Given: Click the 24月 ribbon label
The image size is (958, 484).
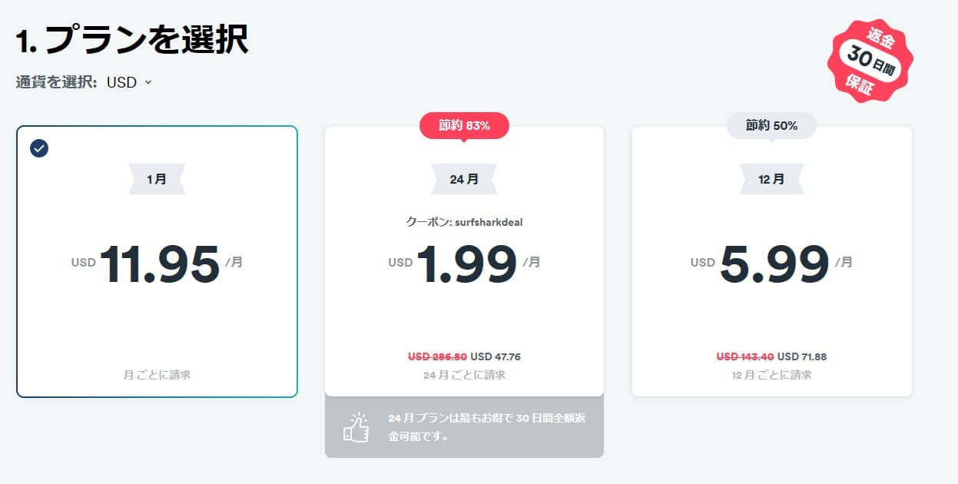Looking at the screenshot, I should 464,179.
